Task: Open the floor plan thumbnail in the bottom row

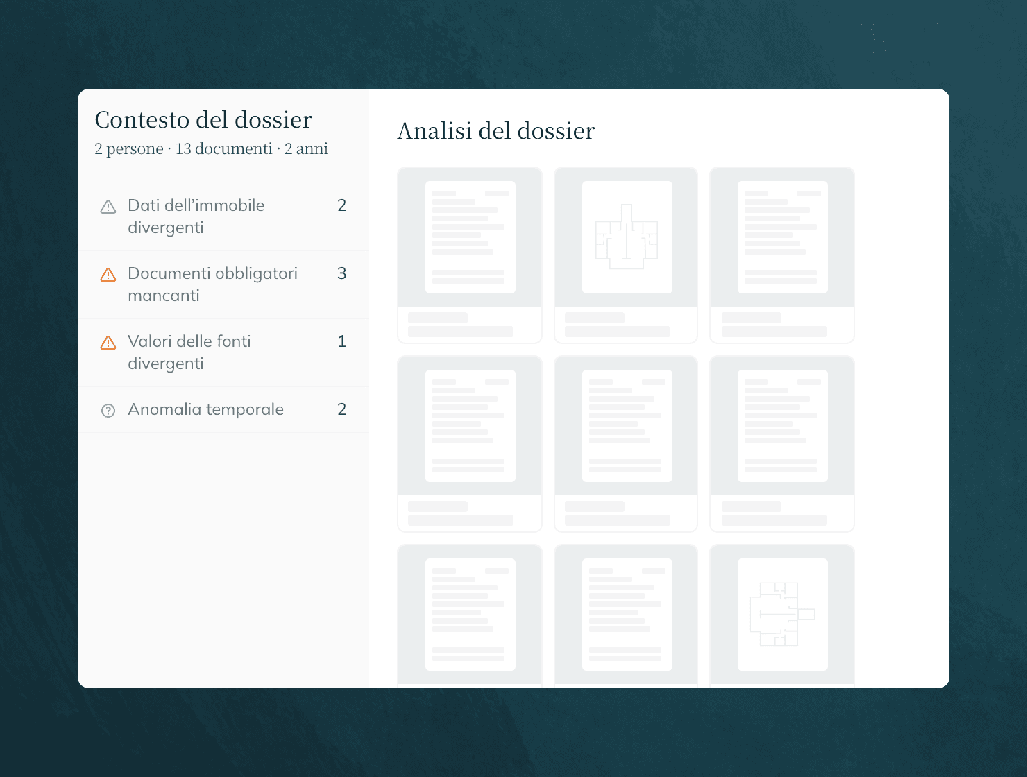Action: click(782, 615)
